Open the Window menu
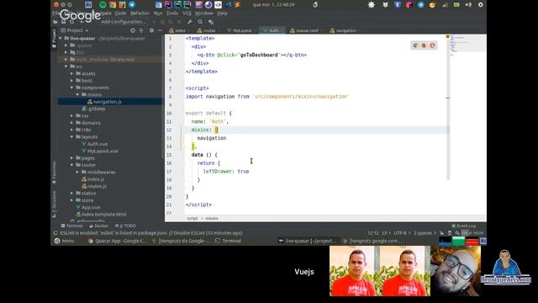This screenshot has width=538, height=303. click(x=203, y=13)
